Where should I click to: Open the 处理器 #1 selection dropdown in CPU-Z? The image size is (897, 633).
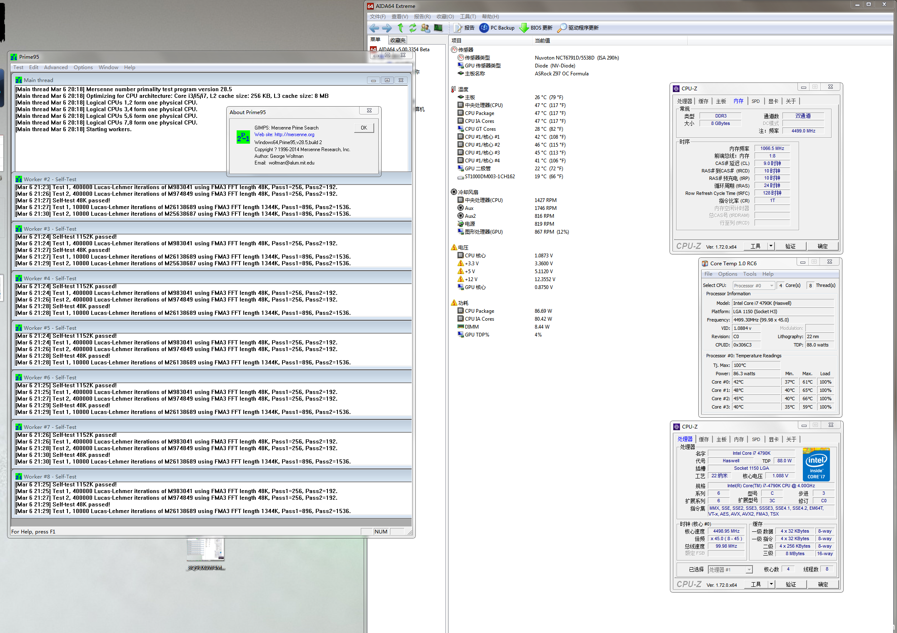(x=730, y=570)
